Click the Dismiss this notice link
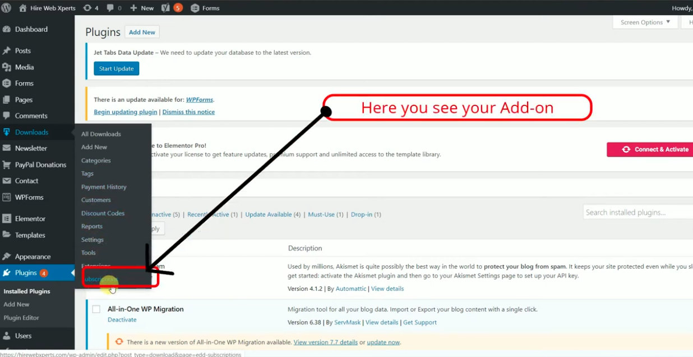 point(188,112)
